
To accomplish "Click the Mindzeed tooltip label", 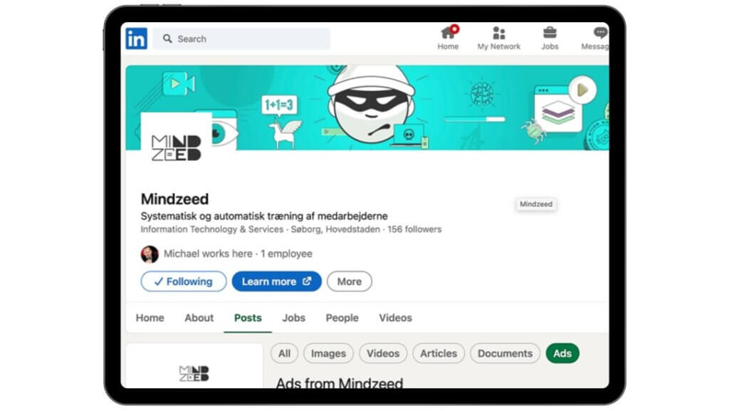I will pyautogui.click(x=536, y=204).
